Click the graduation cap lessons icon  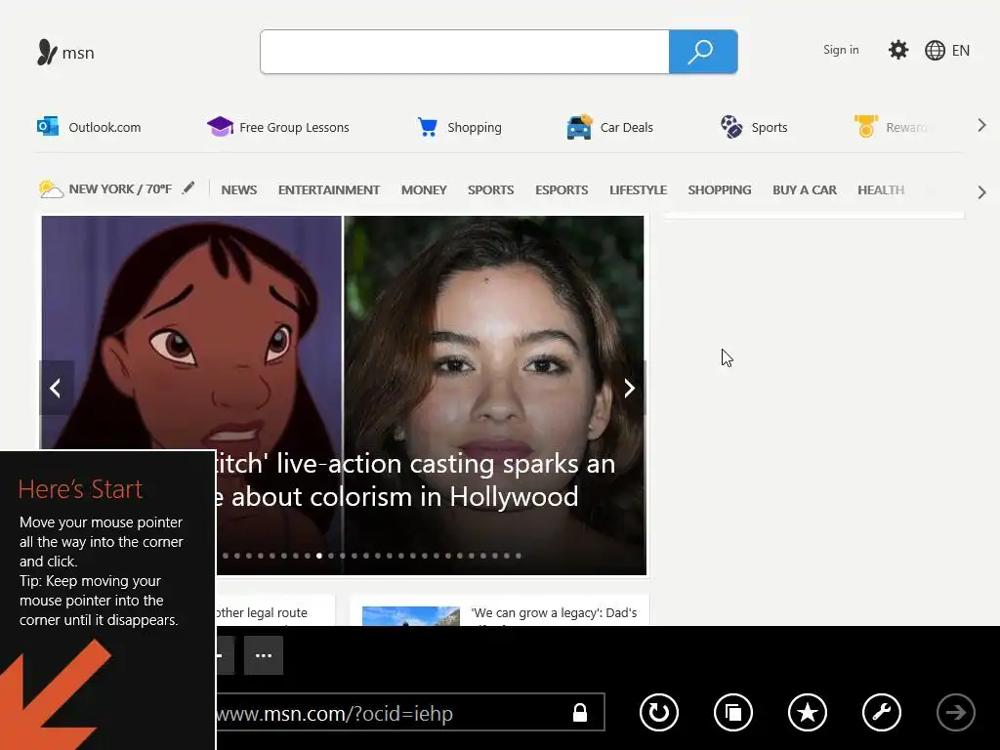tap(220, 126)
